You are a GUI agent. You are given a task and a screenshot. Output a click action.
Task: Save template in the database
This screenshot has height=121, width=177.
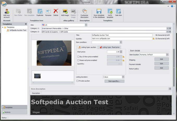[x=99, y=13]
